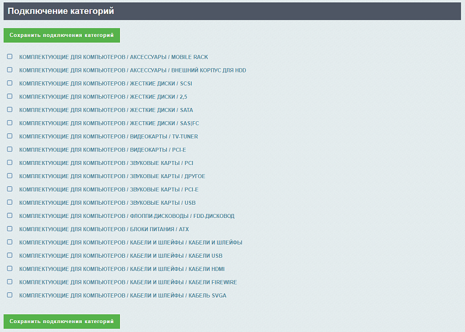Click the top green save categories button
Screen dimensions: 465x332
tap(61, 35)
